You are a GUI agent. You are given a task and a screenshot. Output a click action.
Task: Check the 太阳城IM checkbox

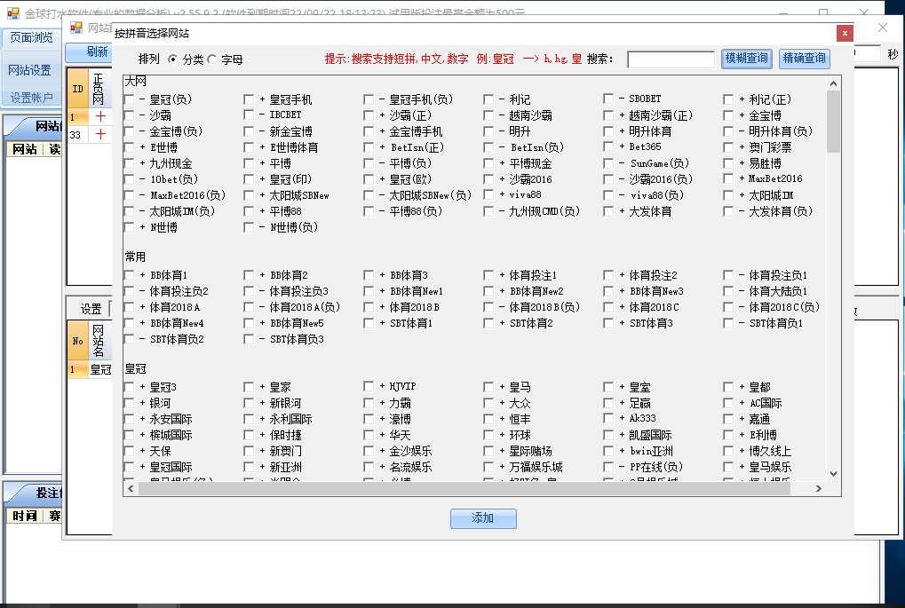pyautogui.click(x=728, y=195)
